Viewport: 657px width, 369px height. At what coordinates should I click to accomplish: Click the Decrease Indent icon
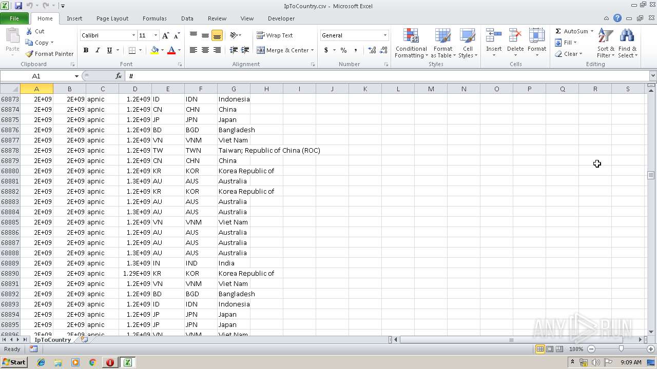pos(234,50)
